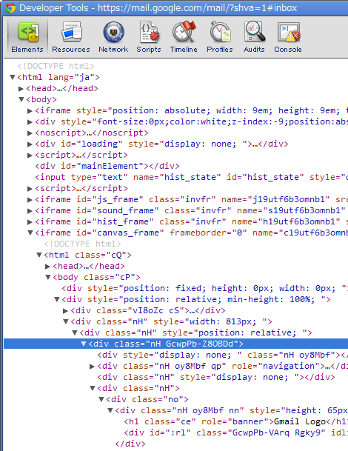Open the Console panel icon
The height and width of the screenshot is (451, 348).
coord(288,36)
